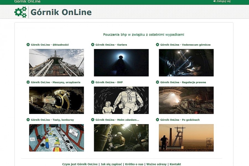Click gear icon beside Maszyny, urządzenia

[28, 82]
